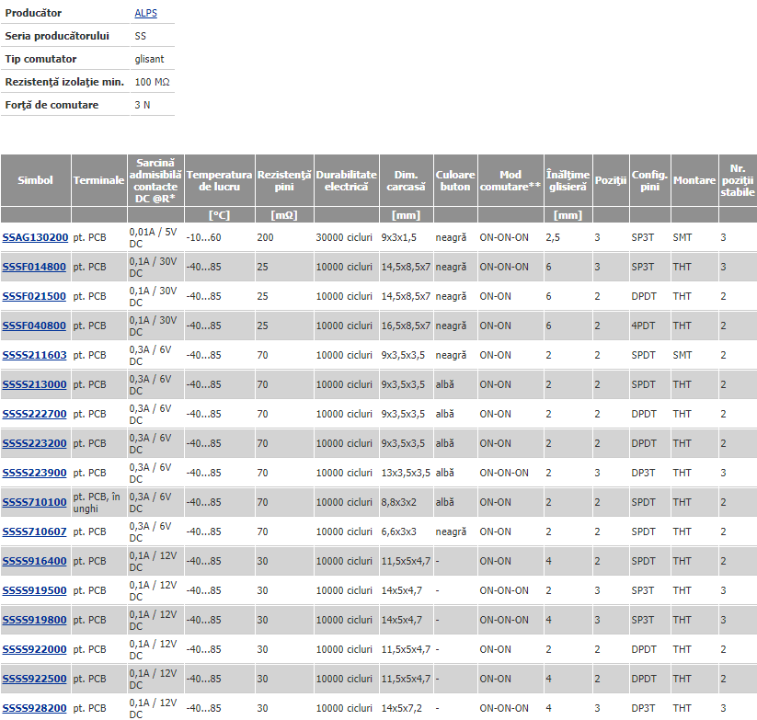Open product link SSSS919800
The image size is (757, 720).
(x=35, y=620)
